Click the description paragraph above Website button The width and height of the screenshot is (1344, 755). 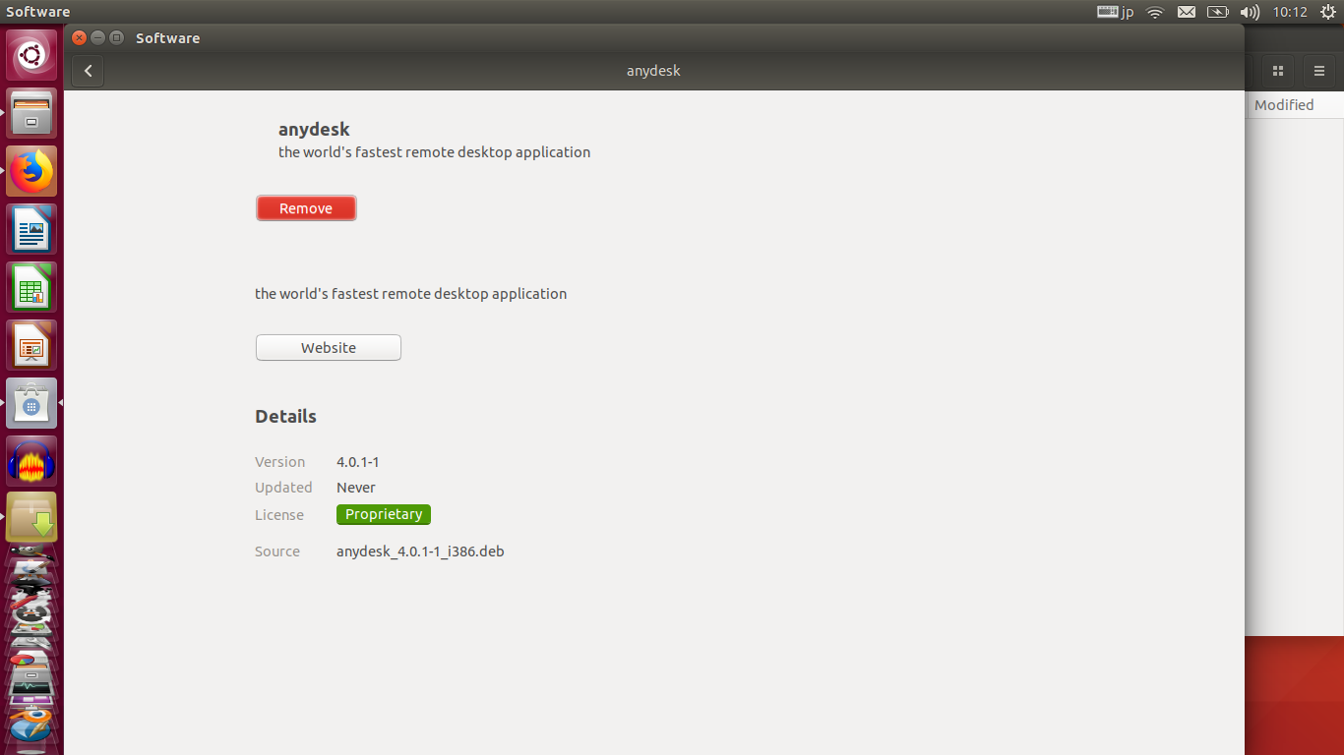coord(410,294)
